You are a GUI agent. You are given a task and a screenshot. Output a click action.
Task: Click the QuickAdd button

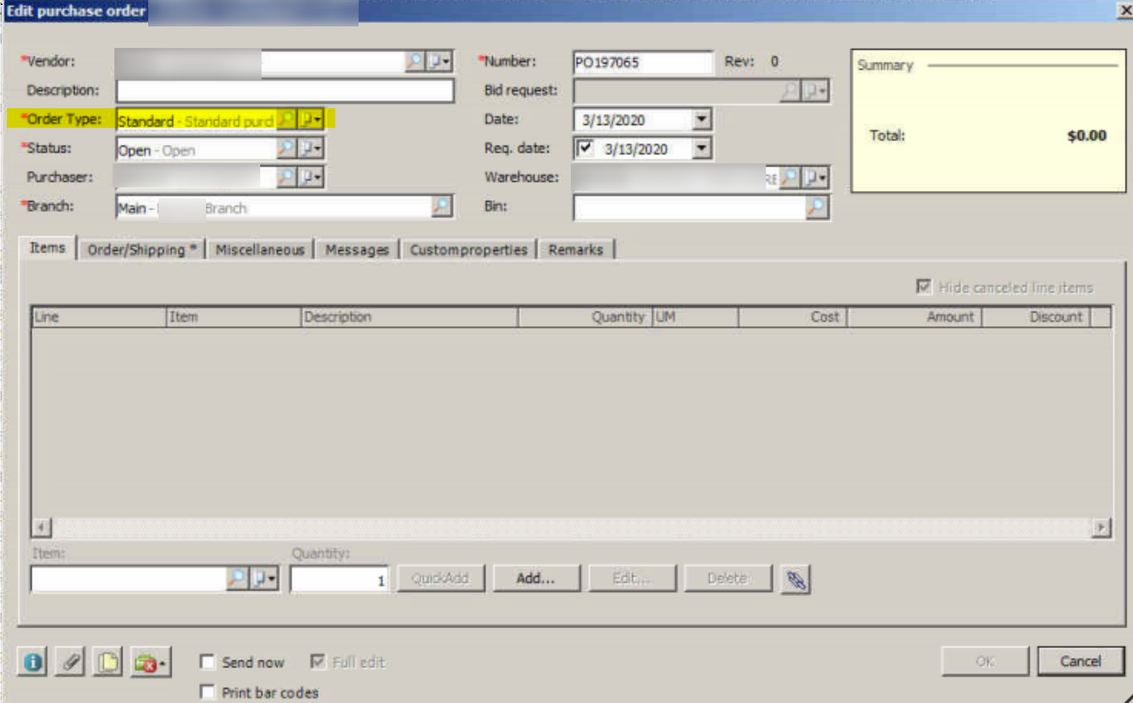click(440, 579)
